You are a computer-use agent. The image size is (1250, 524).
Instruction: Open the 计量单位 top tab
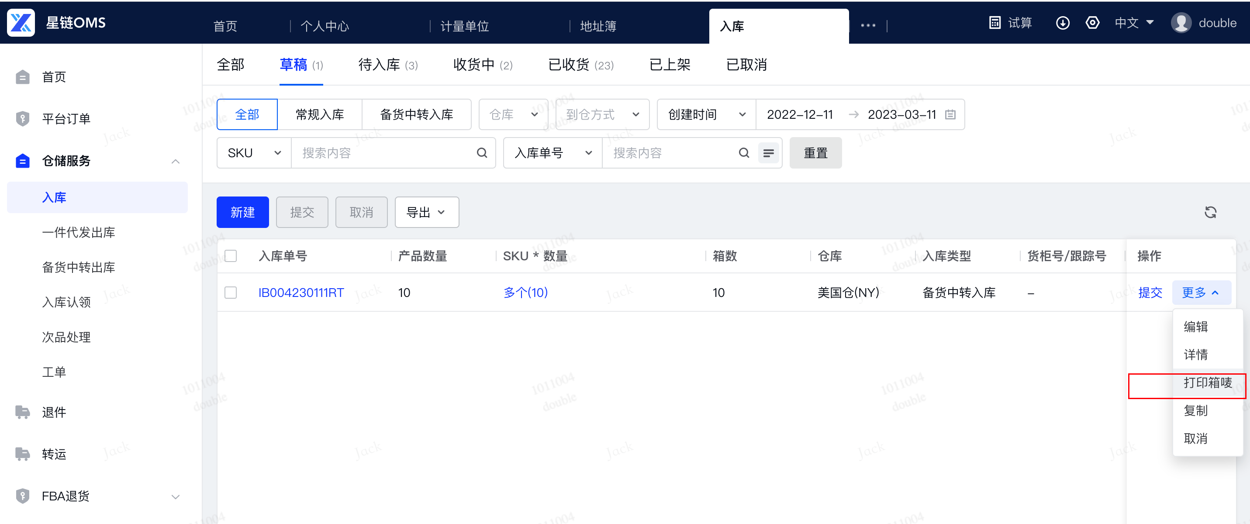click(x=464, y=26)
